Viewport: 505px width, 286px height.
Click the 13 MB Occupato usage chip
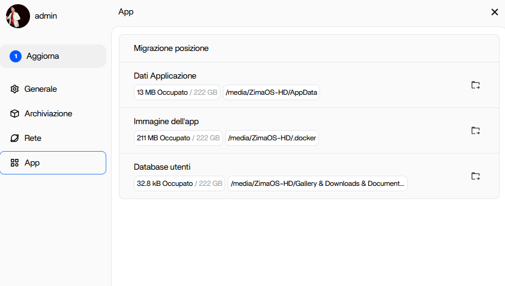pyautogui.click(x=177, y=93)
